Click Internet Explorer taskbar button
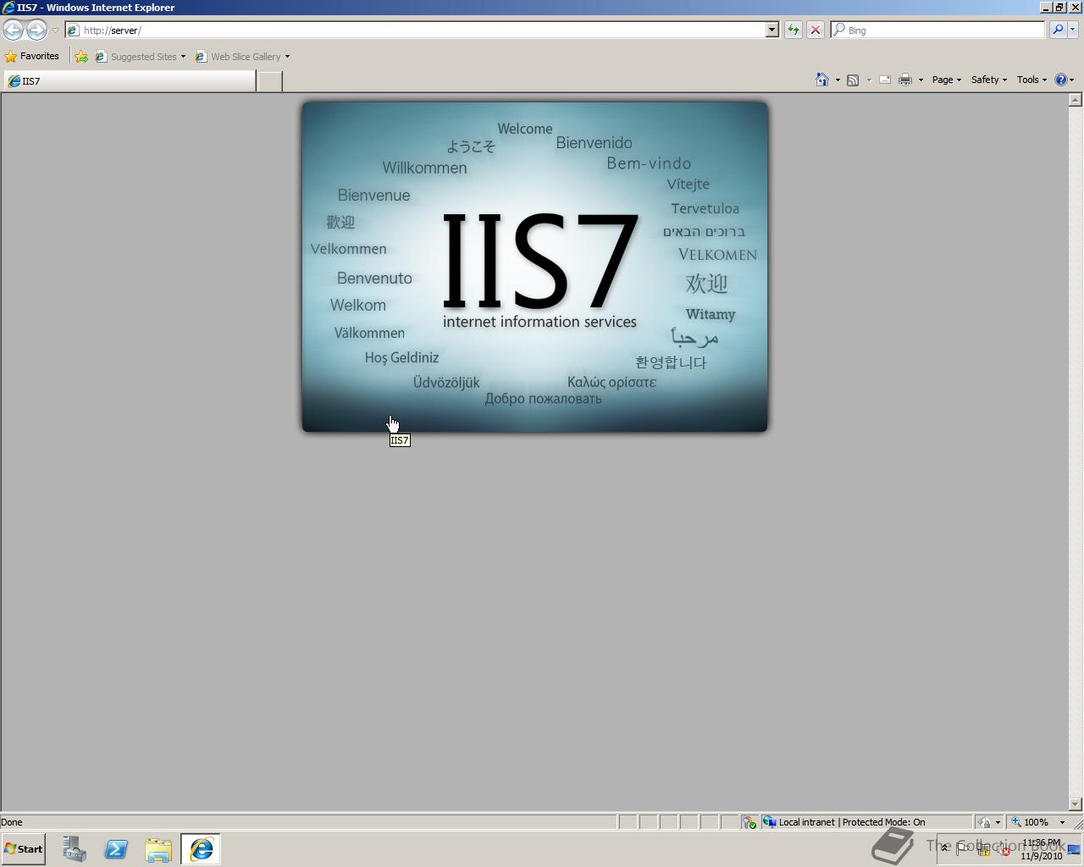This screenshot has width=1084, height=867. coord(201,849)
